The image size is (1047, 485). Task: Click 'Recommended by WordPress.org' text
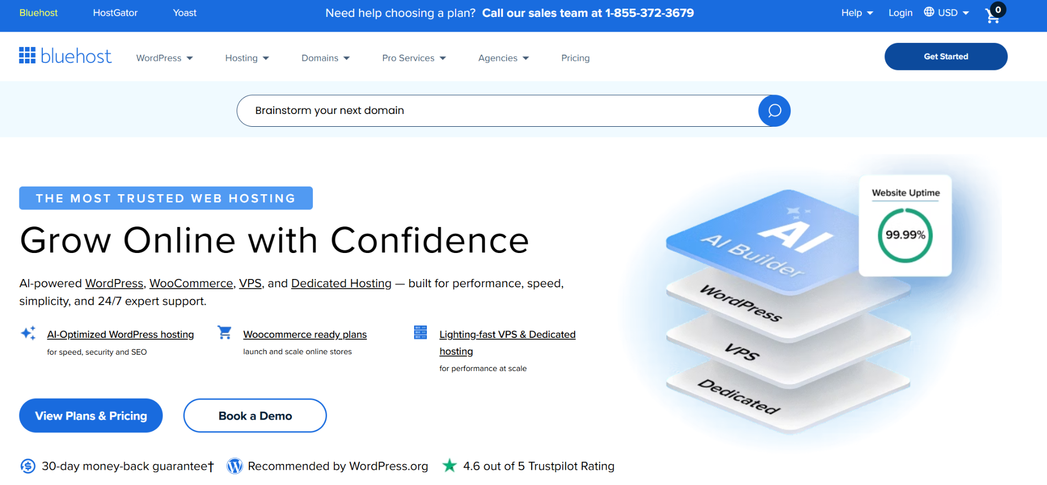337,466
